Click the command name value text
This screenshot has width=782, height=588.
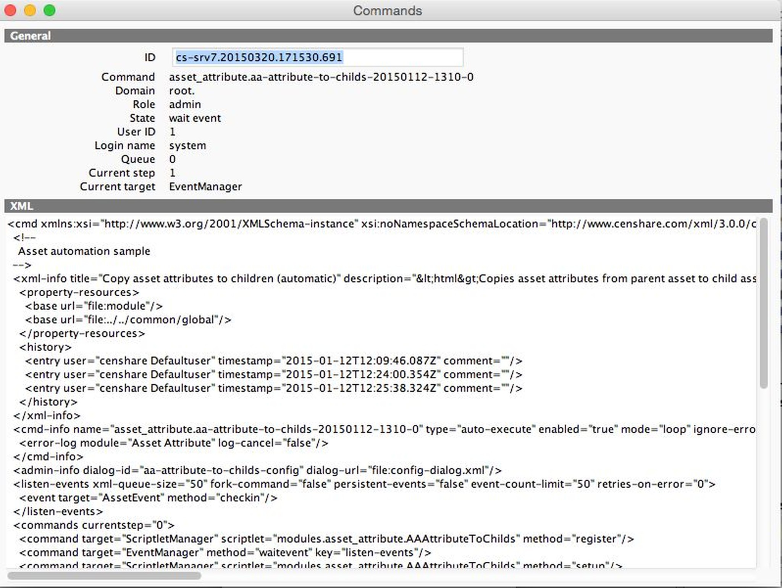click(321, 77)
